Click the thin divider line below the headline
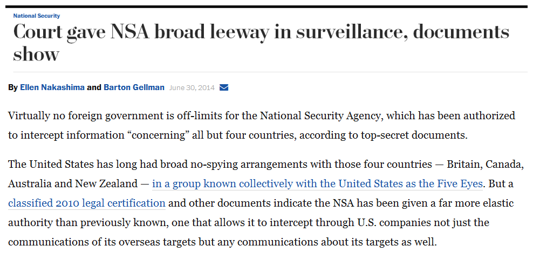This screenshot has height=266, width=533. 270,72
